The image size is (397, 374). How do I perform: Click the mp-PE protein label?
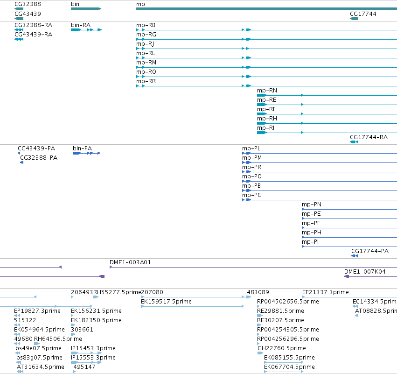(x=311, y=213)
